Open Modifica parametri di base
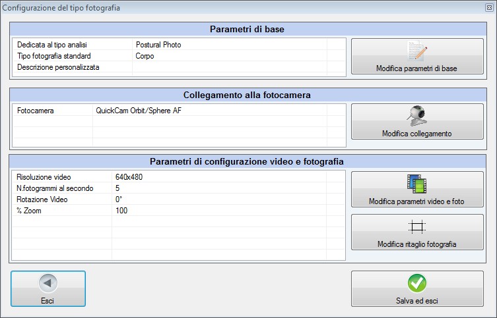 (x=417, y=56)
